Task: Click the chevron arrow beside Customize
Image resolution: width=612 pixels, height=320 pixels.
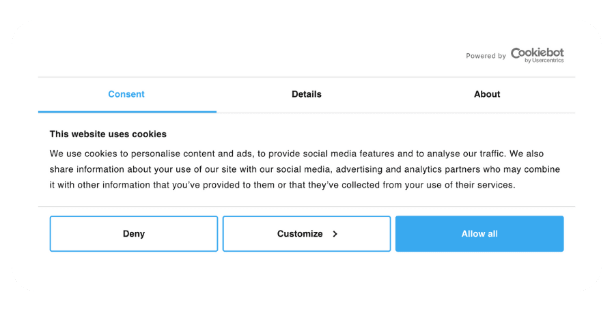Action: [x=335, y=234]
